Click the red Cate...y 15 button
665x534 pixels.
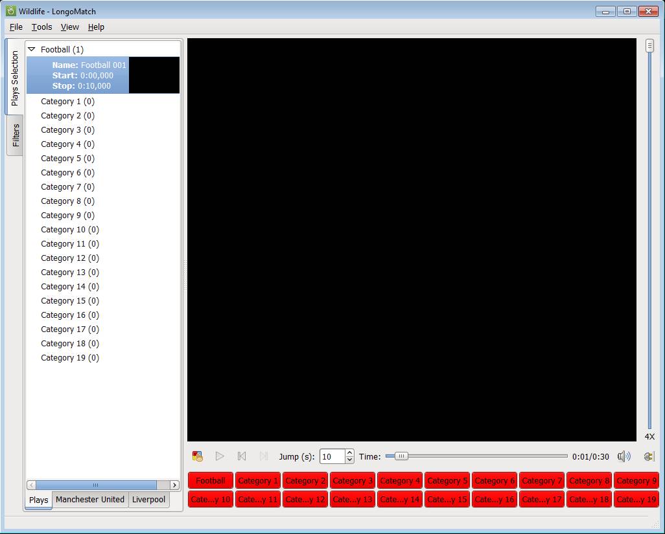coord(447,499)
